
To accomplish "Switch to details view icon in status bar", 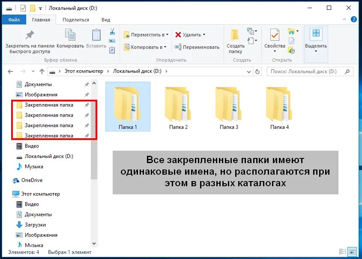I will point(343,252).
